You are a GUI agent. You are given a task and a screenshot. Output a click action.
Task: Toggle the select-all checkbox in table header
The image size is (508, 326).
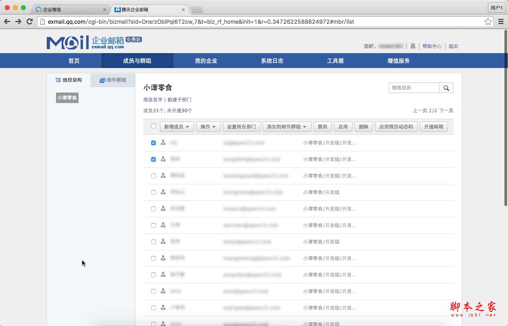tap(153, 126)
